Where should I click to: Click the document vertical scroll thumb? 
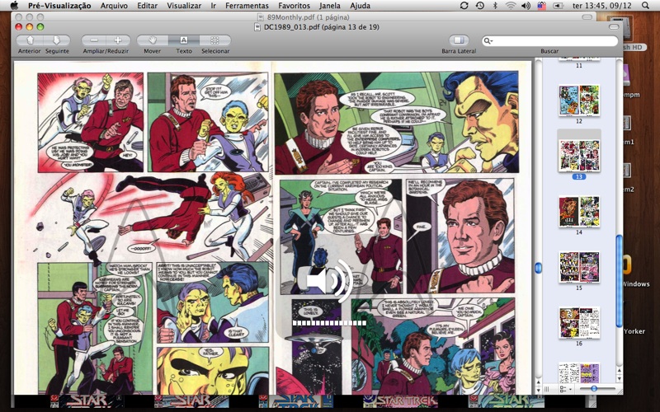(x=538, y=268)
